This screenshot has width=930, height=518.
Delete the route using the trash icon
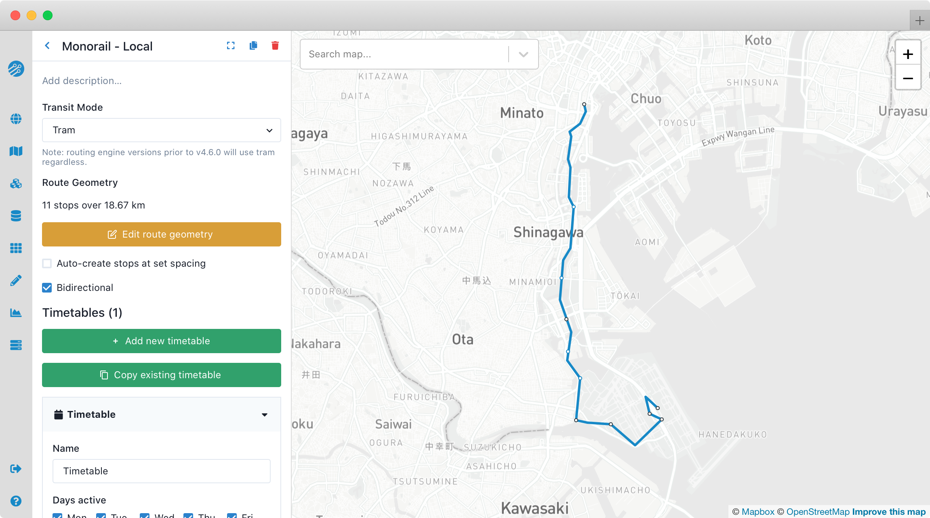(x=275, y=46)
